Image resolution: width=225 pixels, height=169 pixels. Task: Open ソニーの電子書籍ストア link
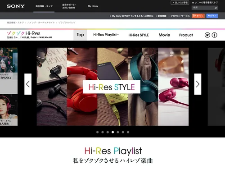[x=205, y=3]
